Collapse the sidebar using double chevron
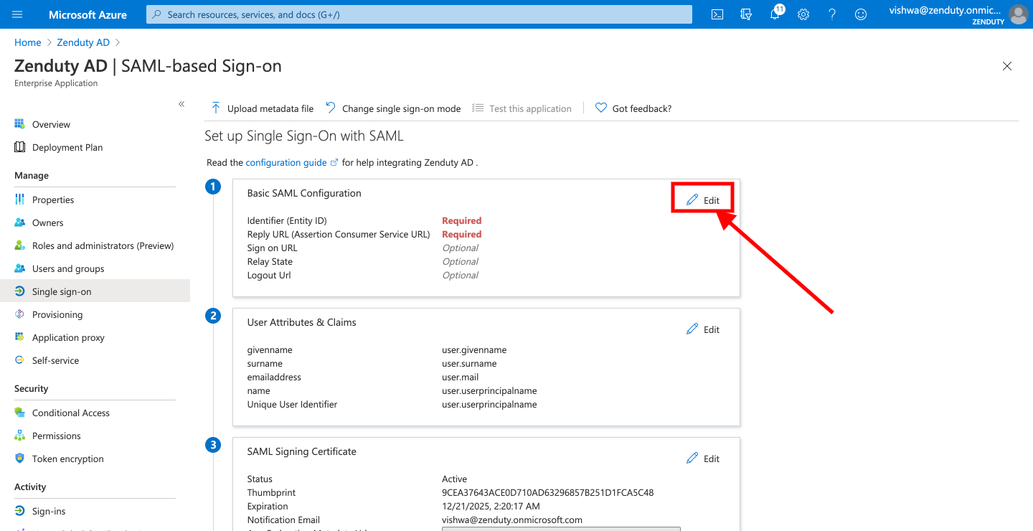This screenshot has width=1033, height=531. tap(181, 104)
